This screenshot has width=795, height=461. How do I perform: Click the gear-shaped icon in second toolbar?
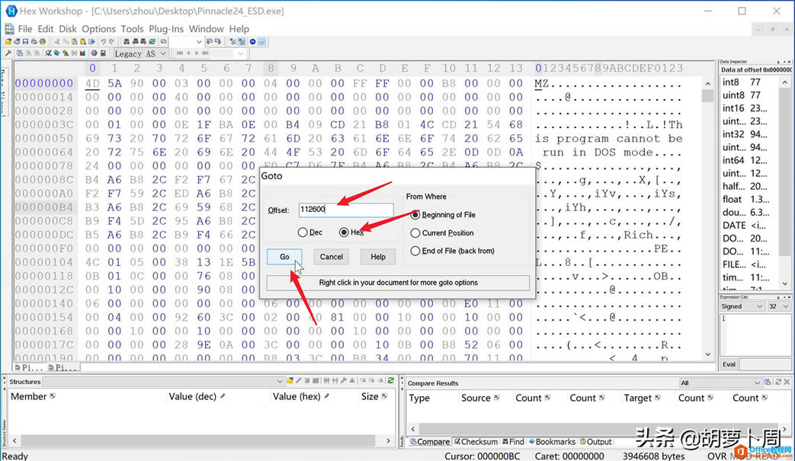pos(94,53)
